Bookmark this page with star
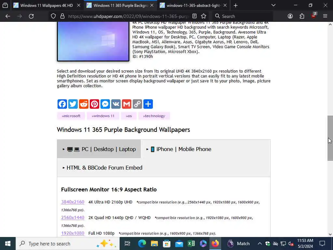This screenshot has height=250, width=333. pos(204,16)
